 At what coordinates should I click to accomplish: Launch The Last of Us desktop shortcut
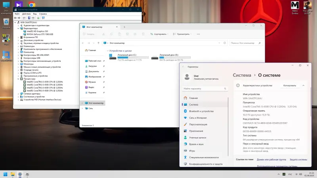[307, 8]
